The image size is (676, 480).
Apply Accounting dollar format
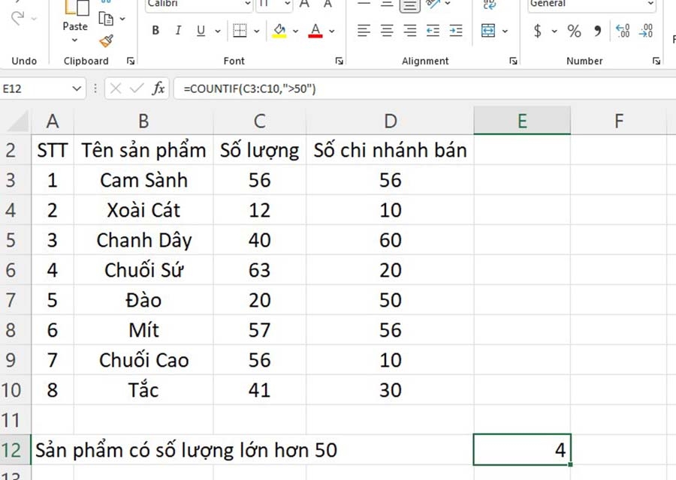click(537, 31)
